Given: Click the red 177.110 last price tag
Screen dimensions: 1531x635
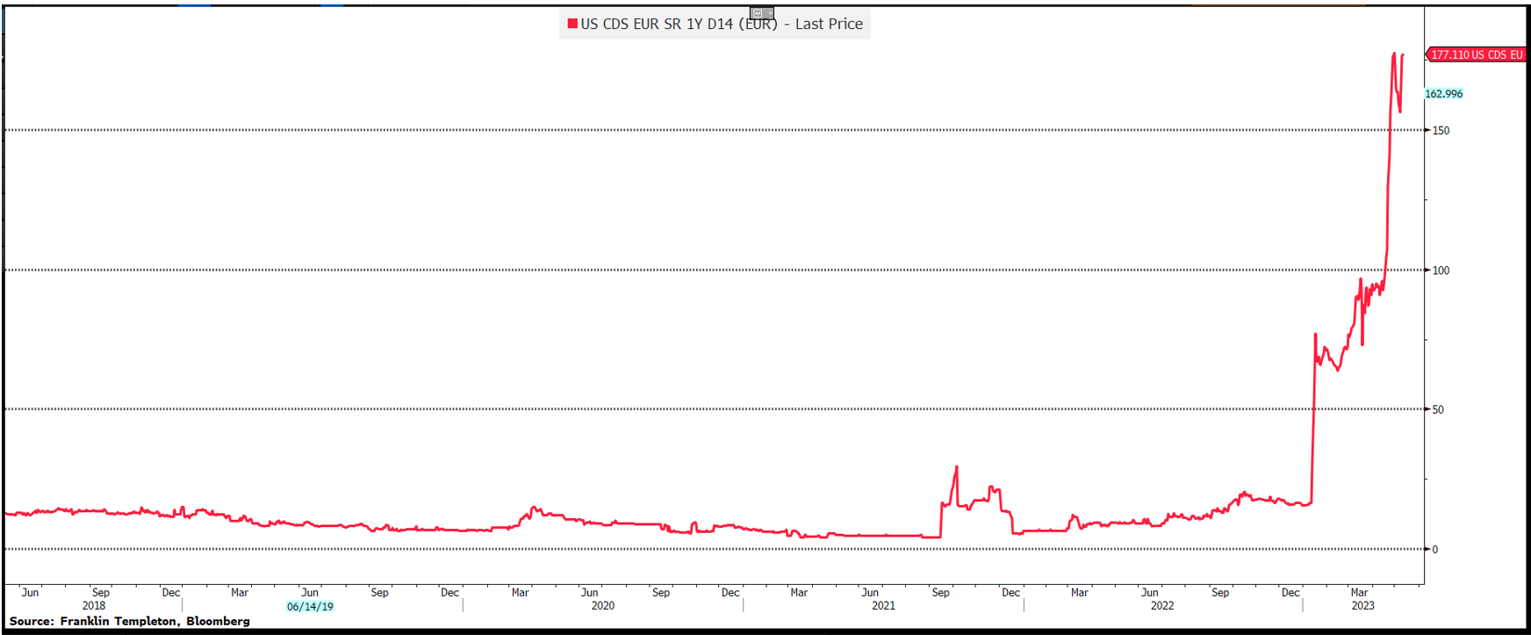Looking at the screenshot, I should tap(1477, 54).
